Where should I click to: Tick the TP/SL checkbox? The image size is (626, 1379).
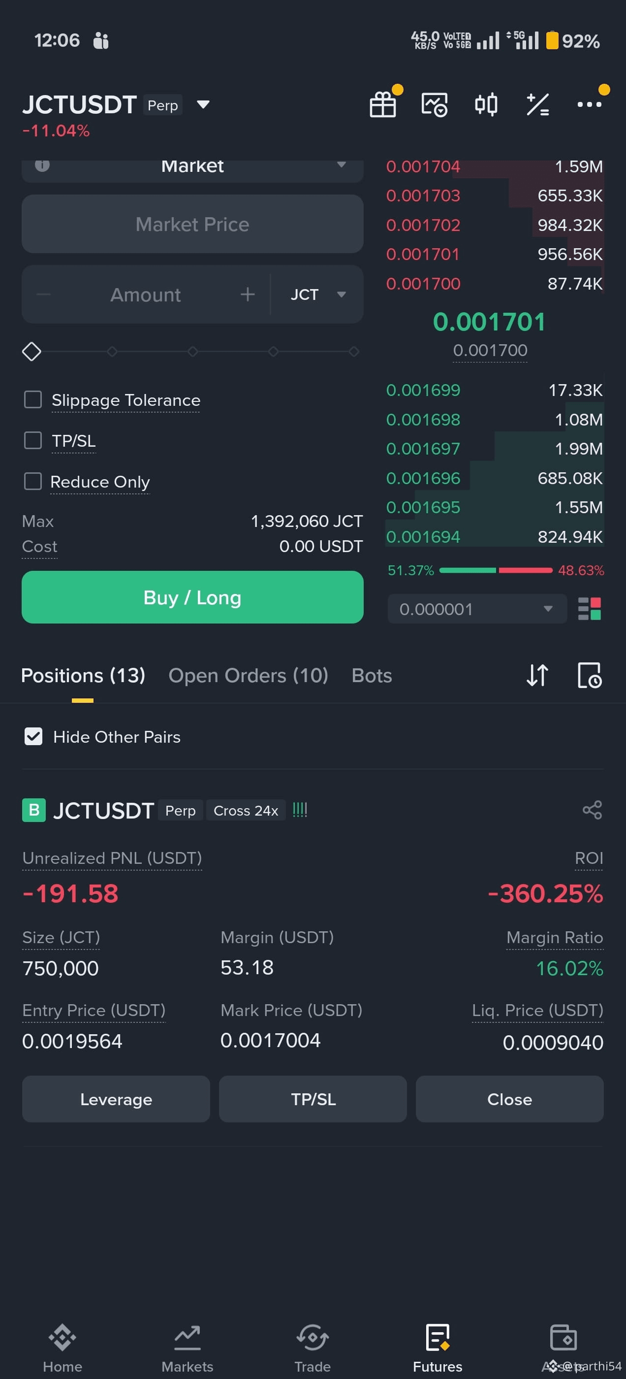point(33,441)
